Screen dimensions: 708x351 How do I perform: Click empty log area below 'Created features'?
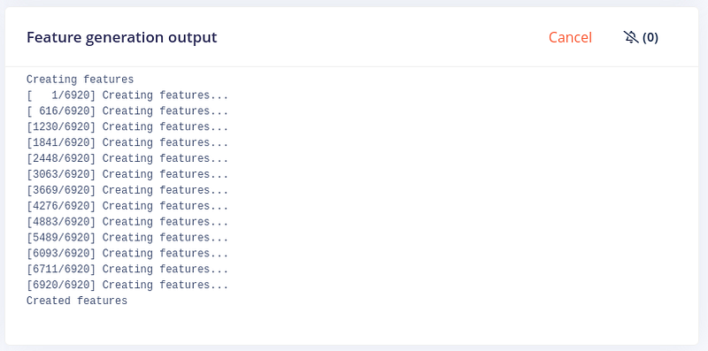(351, 325)
